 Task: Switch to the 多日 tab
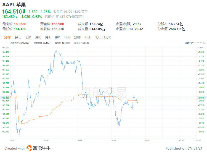pyautogui.click(x=18, y=37)
